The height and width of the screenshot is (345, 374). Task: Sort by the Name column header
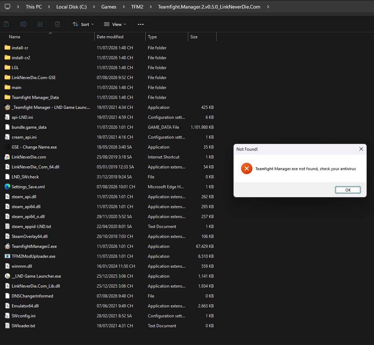pyautogui.click(x=15, y=37)
